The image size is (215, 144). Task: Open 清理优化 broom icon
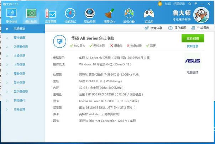pos(109,15)
